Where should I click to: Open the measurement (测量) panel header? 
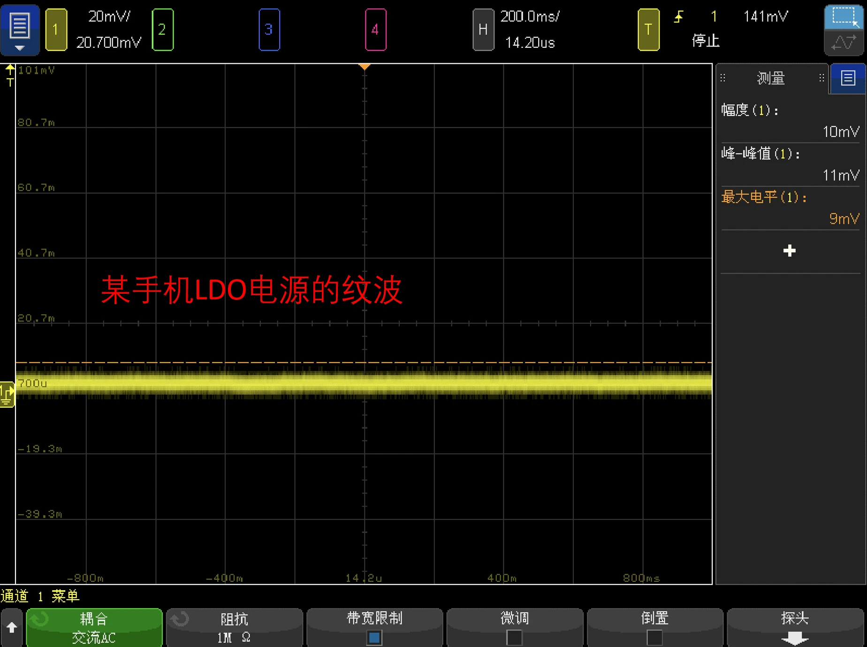[771, 78]
